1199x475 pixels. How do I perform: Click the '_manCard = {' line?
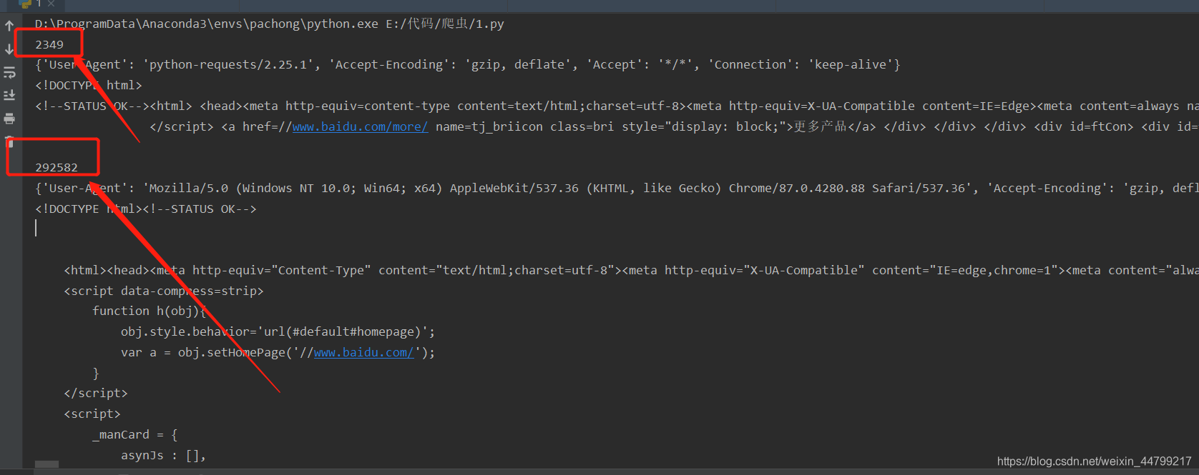135,434
